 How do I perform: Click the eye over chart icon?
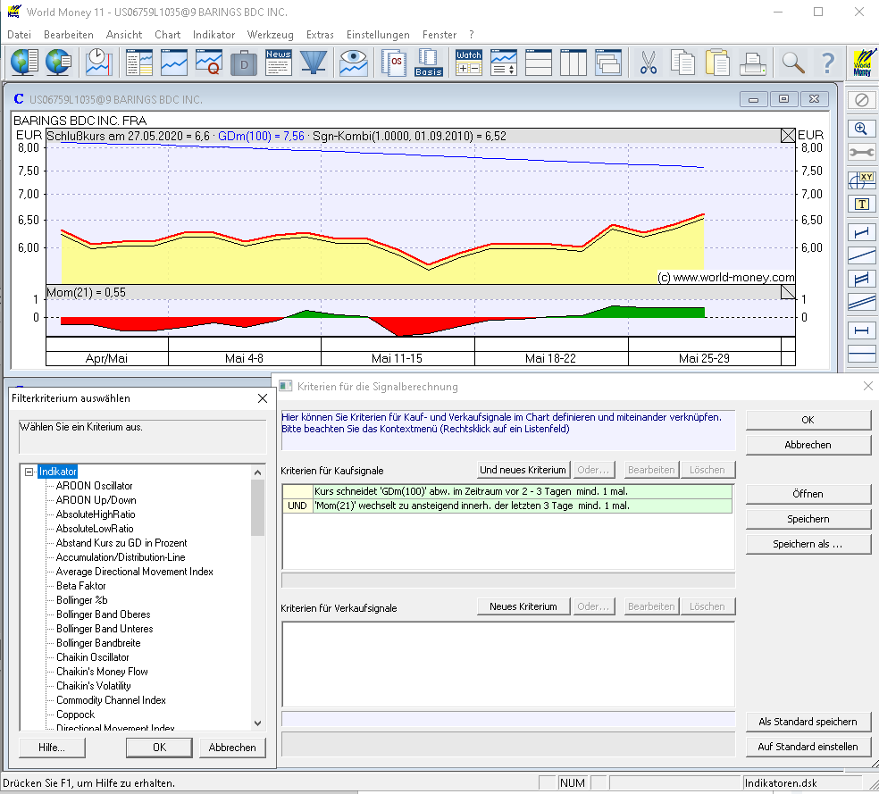click(353, 62)
